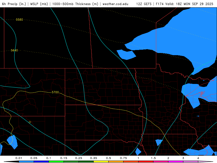Click the weather.cod.edu source text

pyautogui.click(x=115, y=4)
